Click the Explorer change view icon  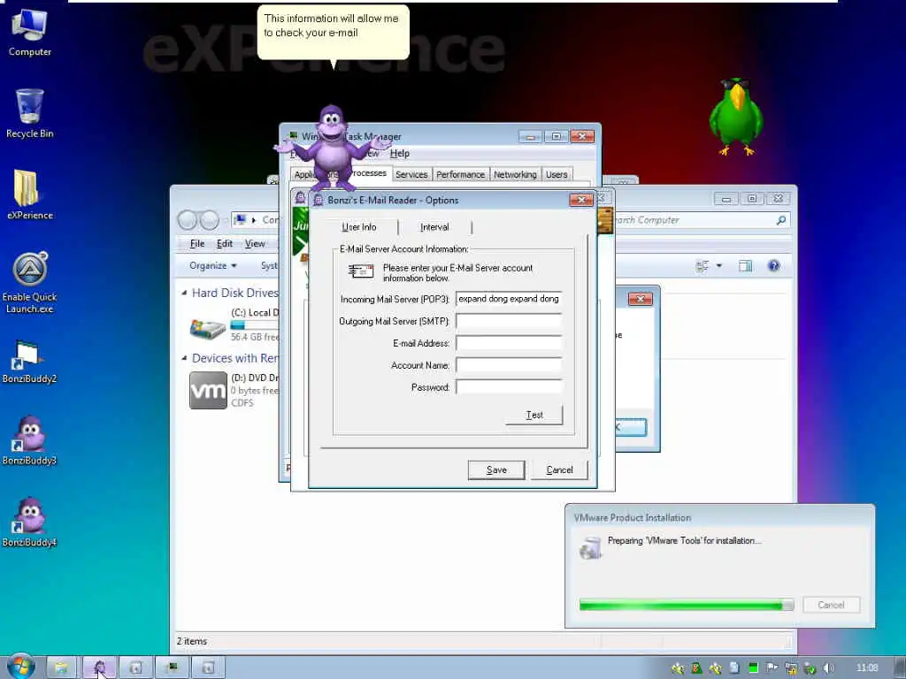(702, 265)
